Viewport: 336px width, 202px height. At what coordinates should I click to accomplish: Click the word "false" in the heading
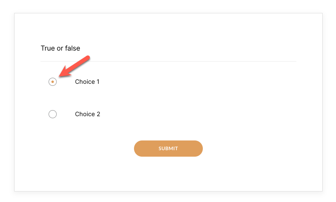72,48
